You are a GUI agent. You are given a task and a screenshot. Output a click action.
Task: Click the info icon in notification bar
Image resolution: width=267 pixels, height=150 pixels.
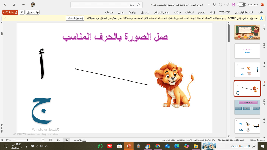tap(262, 18)
